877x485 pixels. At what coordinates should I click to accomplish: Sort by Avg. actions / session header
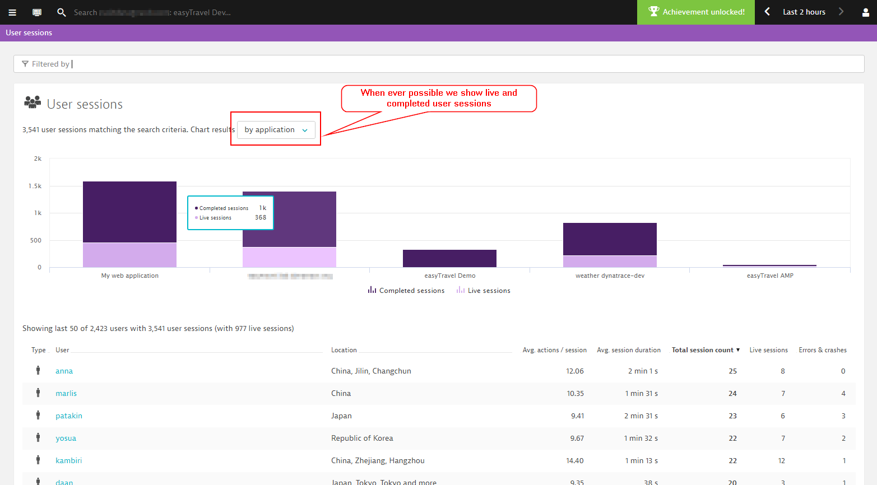coord(555,350)
